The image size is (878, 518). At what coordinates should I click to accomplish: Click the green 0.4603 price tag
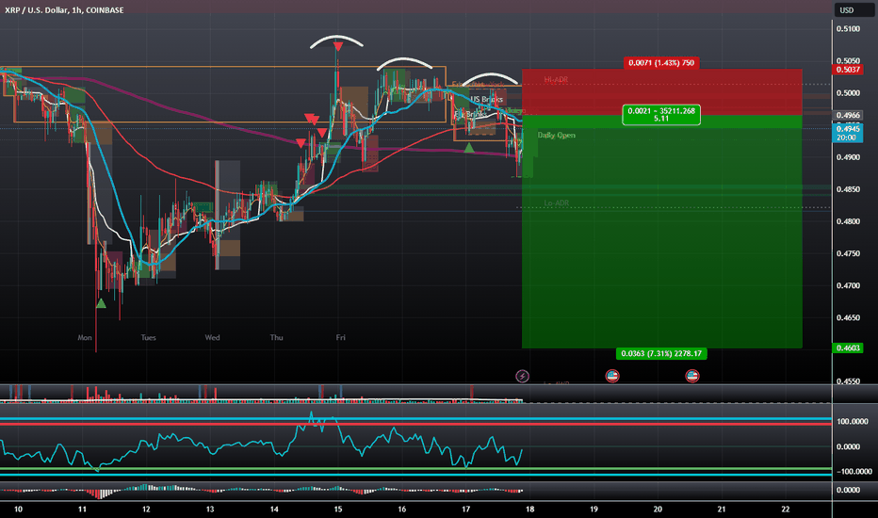[x=848, y=348]
